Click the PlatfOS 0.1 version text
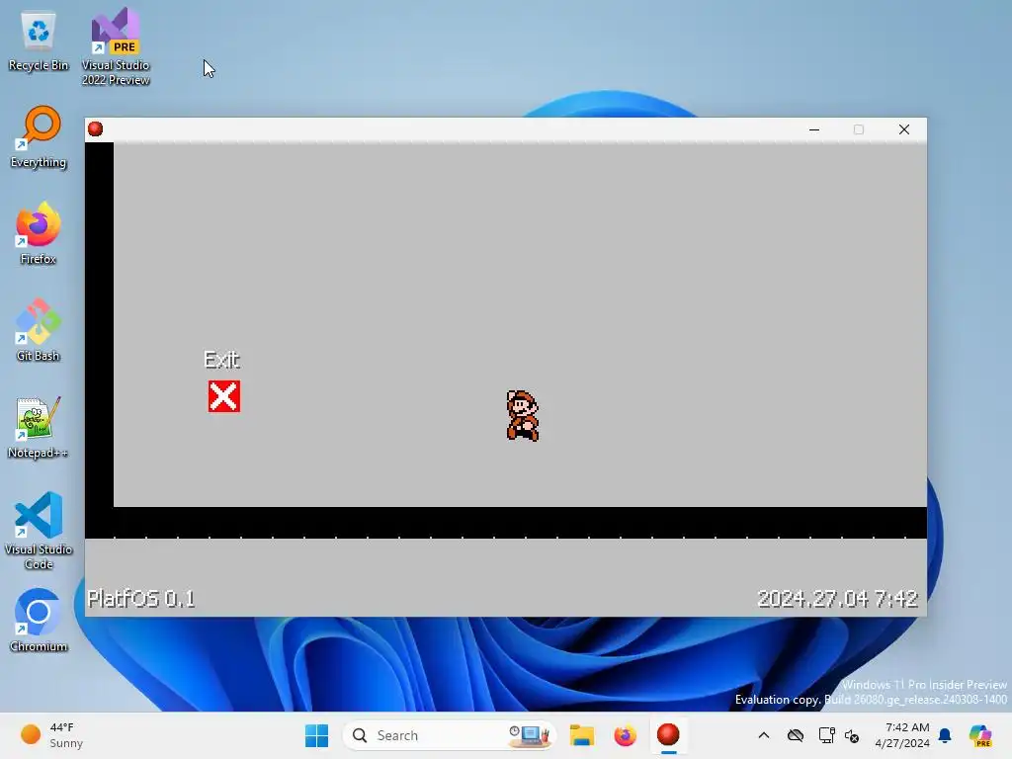Image resolution: width=1012 pixels, height=759 pixels. click(140, 599)
